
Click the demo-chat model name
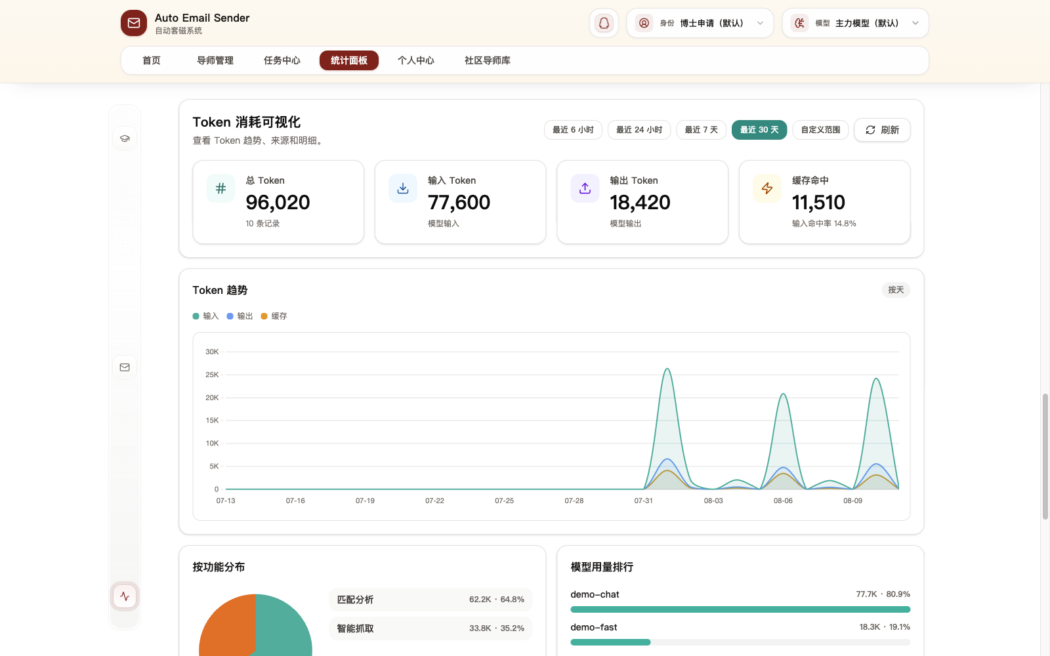coord(595,594)
